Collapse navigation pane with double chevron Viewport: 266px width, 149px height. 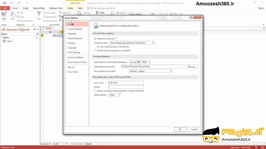pos(38,30)
